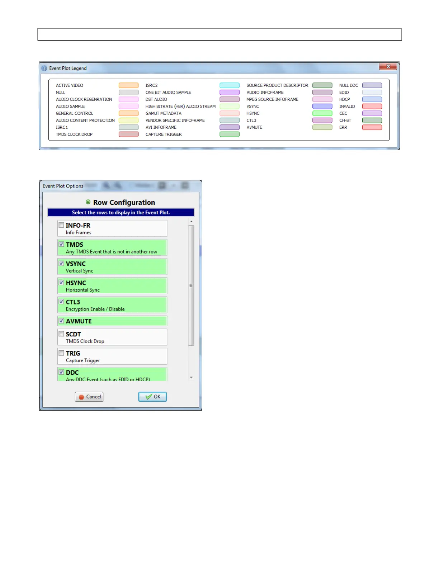
Task: Click the AUDIO SAMPLE color swatch
Action: pyautogui.click(x=128, y=106)
